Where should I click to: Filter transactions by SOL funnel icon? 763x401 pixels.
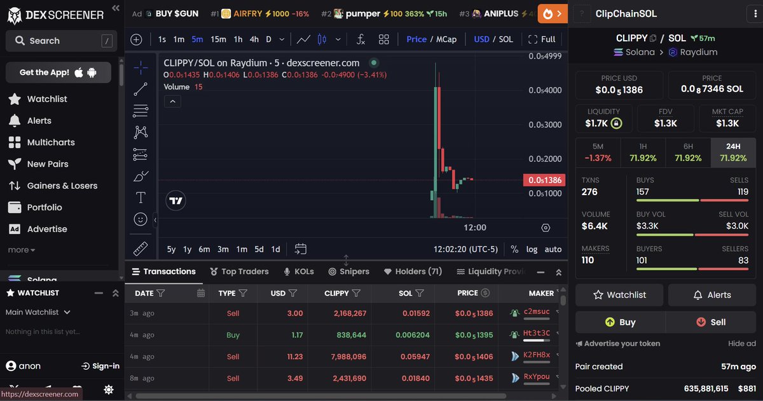[x=420, y=293]
